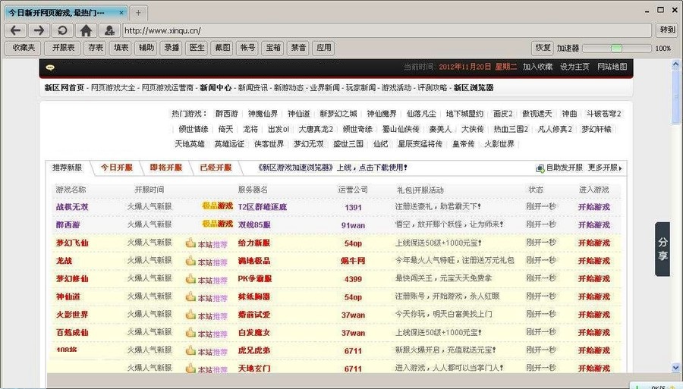Click the 截图 screenshot button
The image size is (683, 389).
click(222, 48)
